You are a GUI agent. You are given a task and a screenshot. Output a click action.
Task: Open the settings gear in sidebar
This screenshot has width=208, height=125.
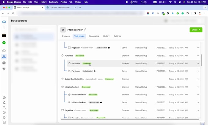[4, 97]
